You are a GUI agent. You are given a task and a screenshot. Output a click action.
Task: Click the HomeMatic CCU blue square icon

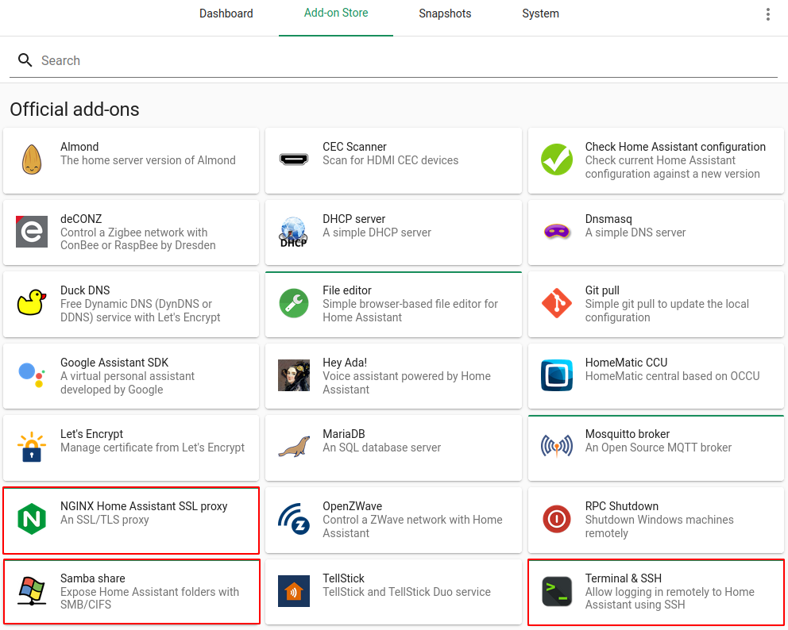coord(556,375)
